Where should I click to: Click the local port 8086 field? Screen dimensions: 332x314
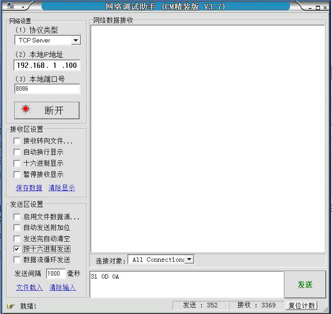pos(47,88)
